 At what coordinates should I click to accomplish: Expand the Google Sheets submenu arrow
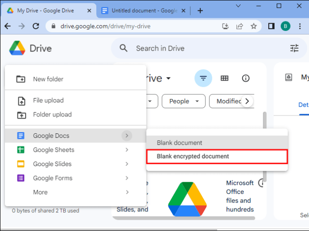[127, 150]
